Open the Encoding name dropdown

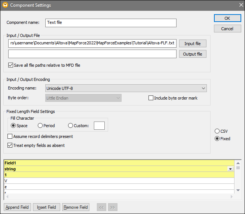pyautogui.click(x=126, y=88)
